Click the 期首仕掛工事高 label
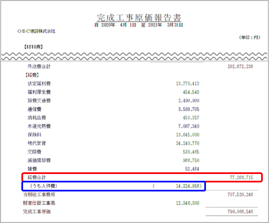 (x=39, y=203)
